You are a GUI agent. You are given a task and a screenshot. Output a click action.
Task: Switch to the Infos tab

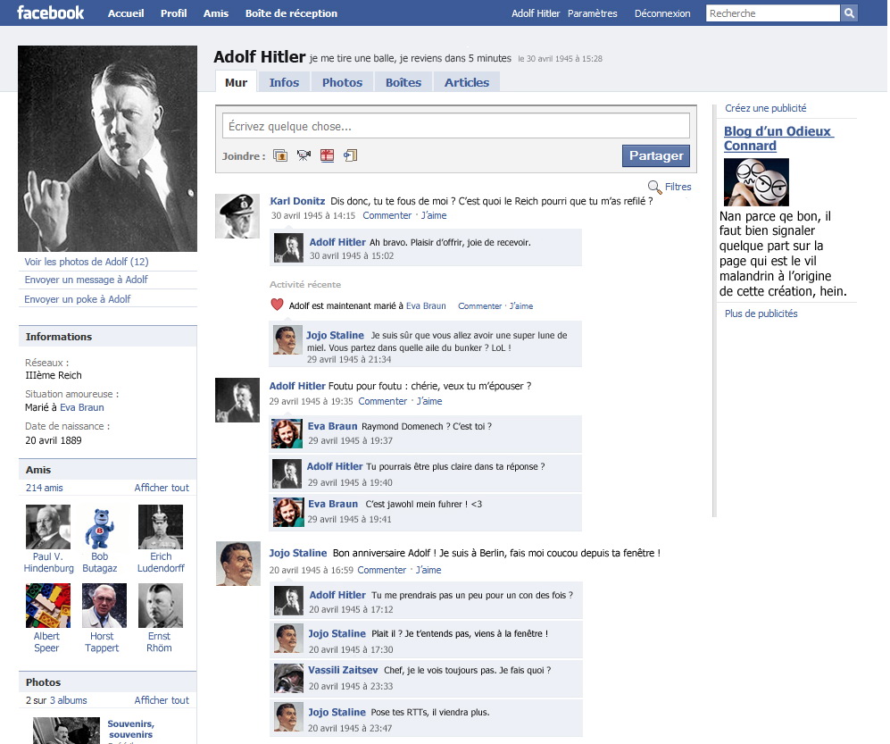(x=284, y=82)
